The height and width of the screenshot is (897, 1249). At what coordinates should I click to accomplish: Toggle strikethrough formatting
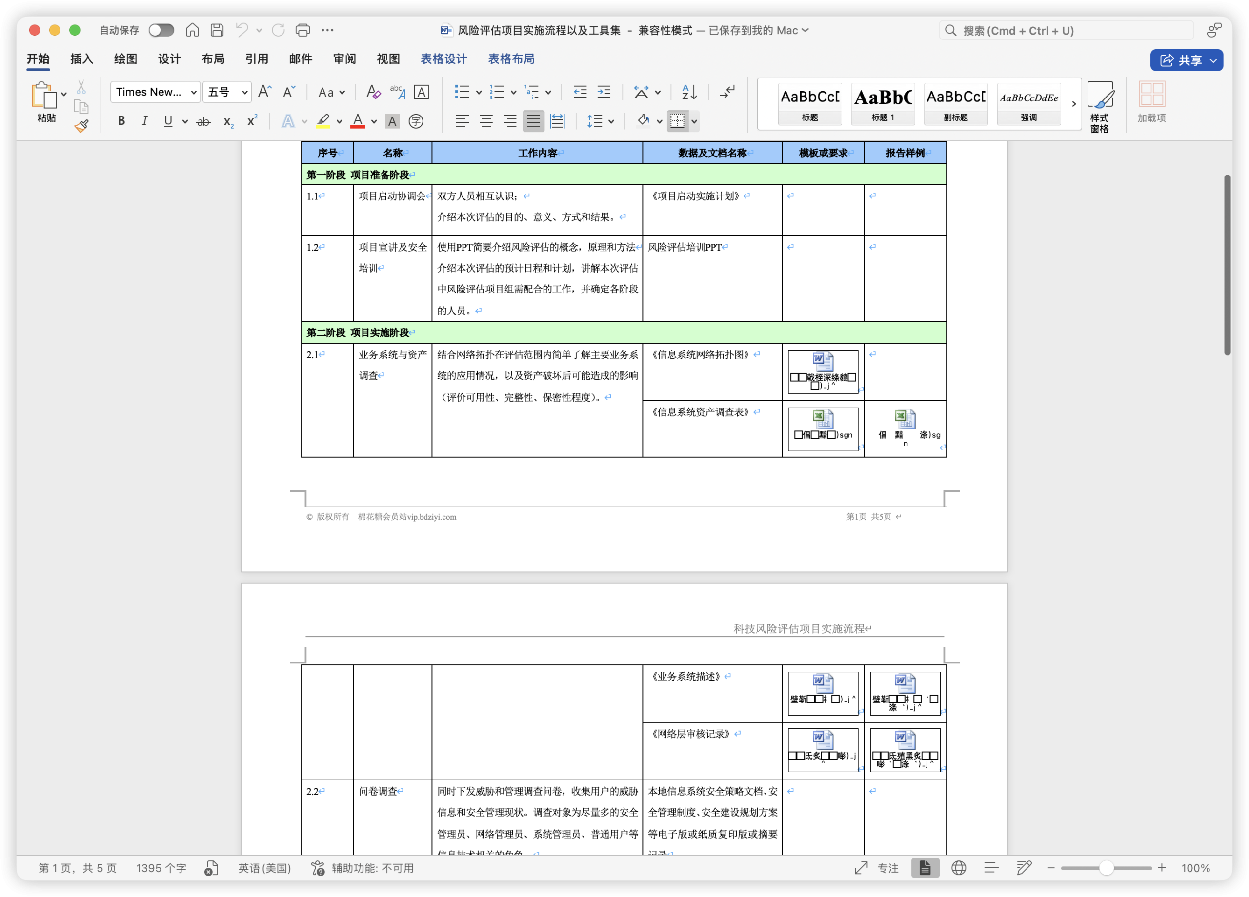[203, 121]
